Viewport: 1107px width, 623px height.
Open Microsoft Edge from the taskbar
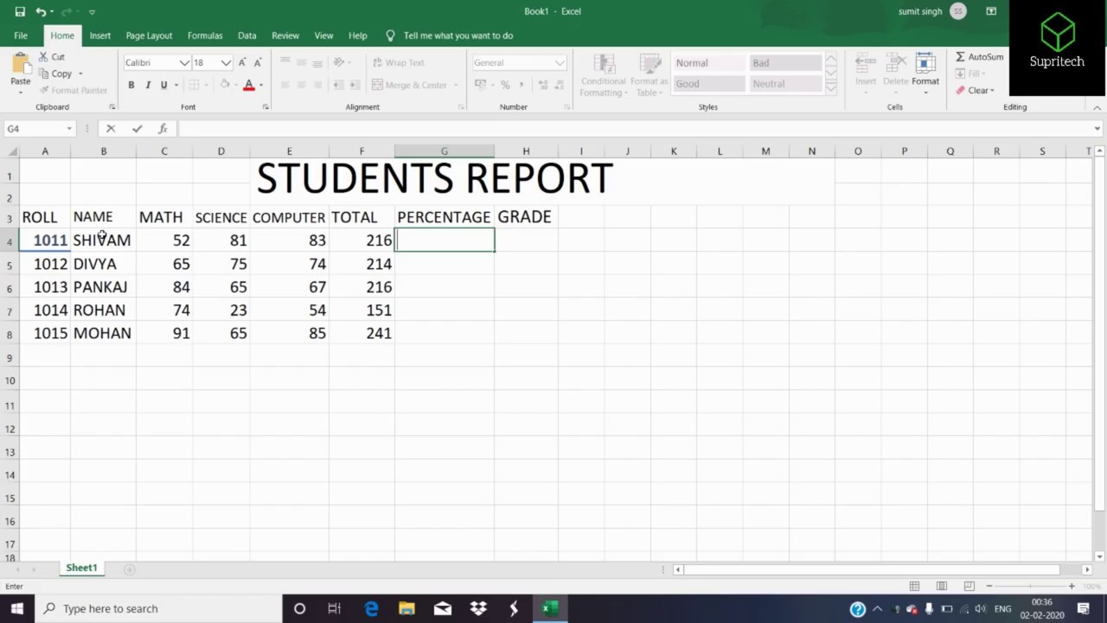click(371, 608)
